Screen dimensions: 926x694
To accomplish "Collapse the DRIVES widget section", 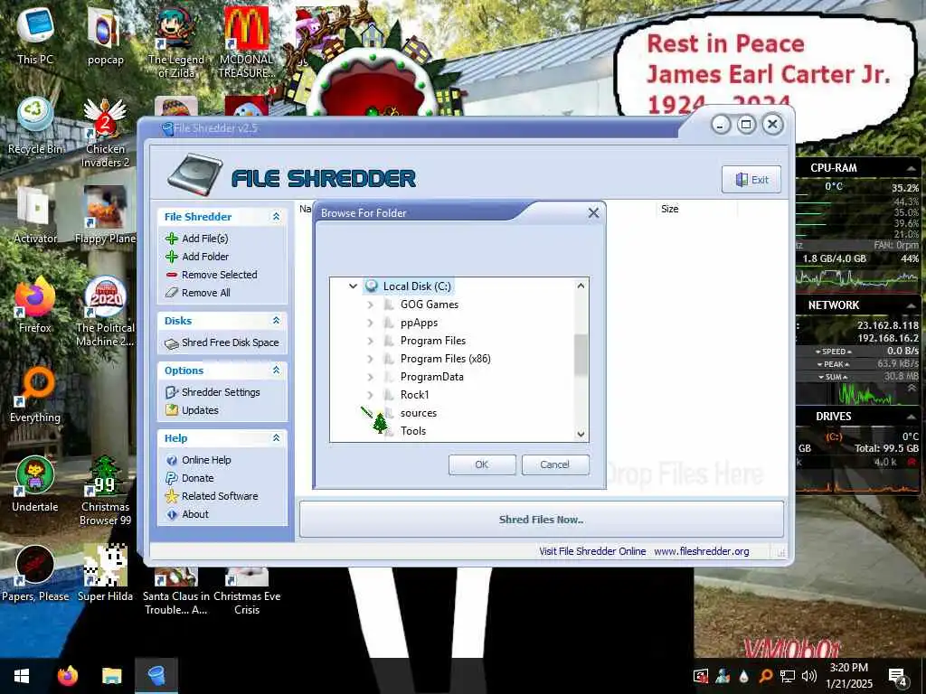I will click(x=911, y=417).
